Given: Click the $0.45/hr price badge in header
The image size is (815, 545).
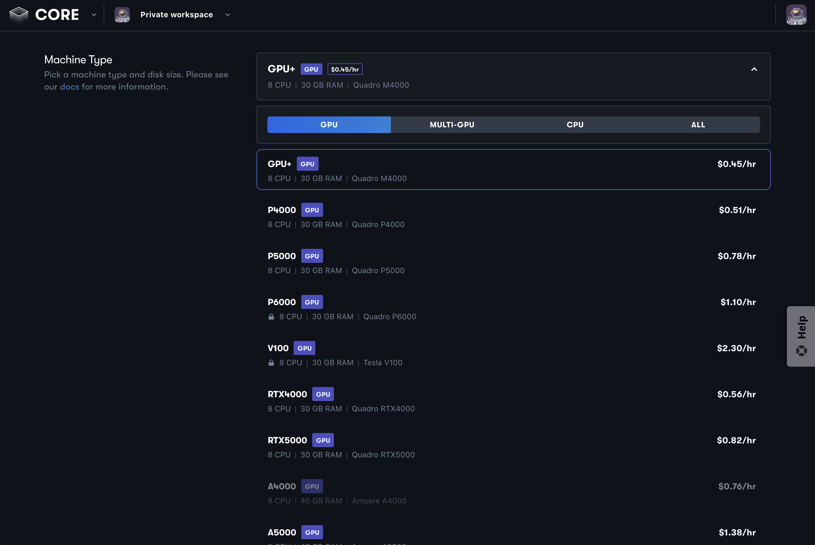Looking at the screenshot, I should [345, 69].
